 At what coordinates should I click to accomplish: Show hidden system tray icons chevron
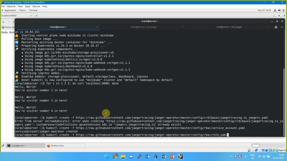231,157
